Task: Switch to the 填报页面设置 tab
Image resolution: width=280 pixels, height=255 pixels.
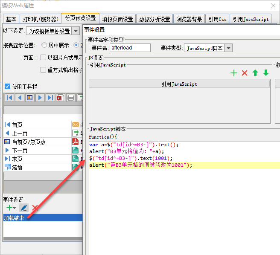Action: [x=117, y=19]
